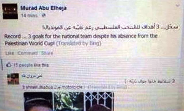Click the Arabic comment text
Viewport: 184px width, 111px height.
coord(149,81)
